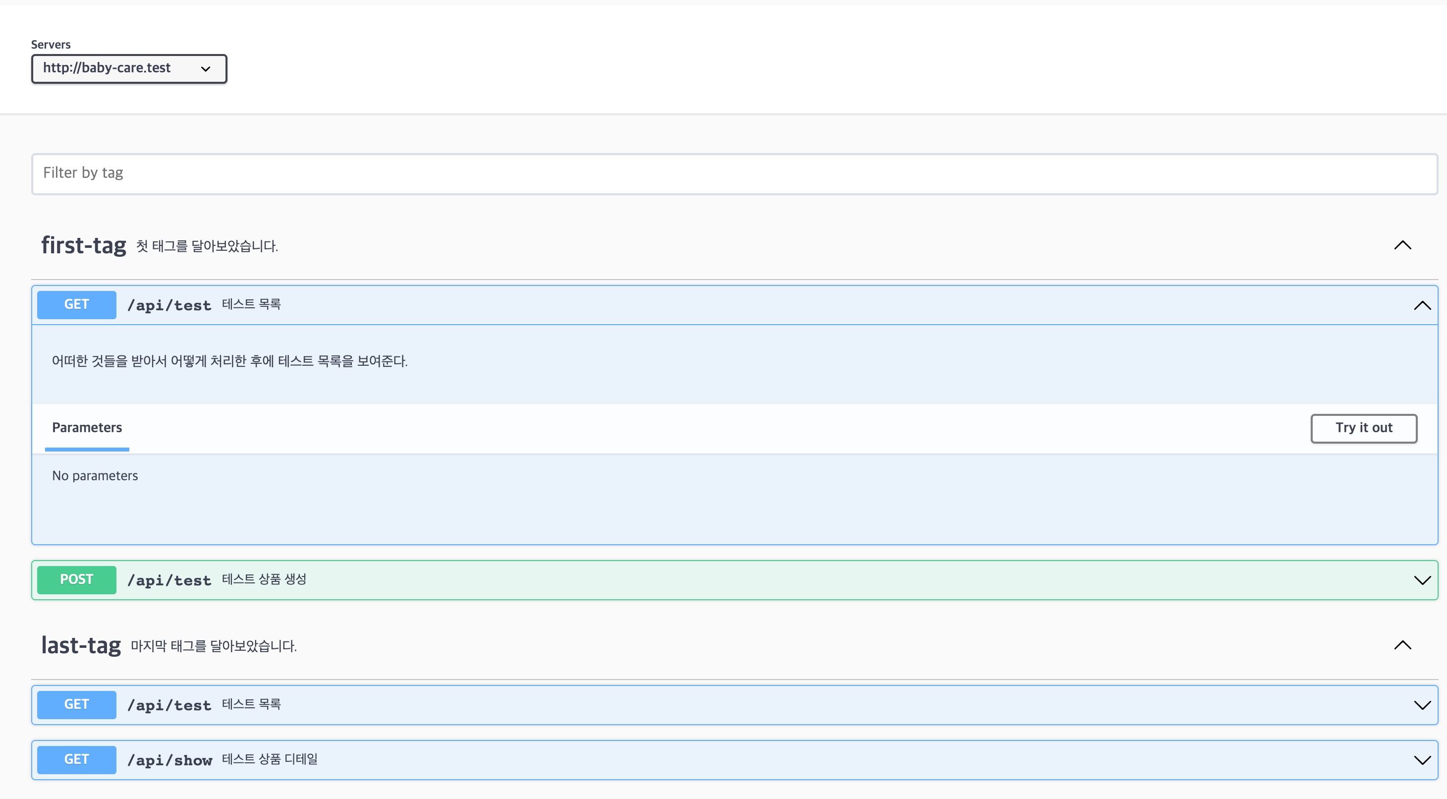
Task: Click GET badge of last-tag /api/test
Action: (76, 705)
